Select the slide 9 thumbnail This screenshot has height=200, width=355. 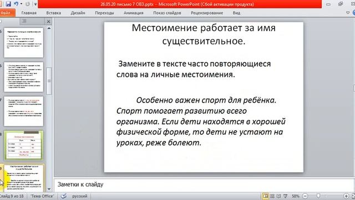[x=23, y=178]
